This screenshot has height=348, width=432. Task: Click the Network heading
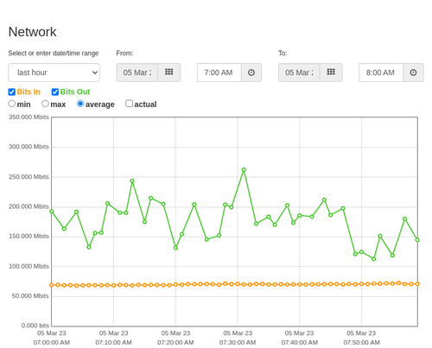tap(32, 32)
